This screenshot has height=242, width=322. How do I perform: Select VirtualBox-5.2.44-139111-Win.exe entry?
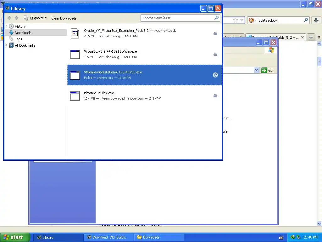coord(145,54)
